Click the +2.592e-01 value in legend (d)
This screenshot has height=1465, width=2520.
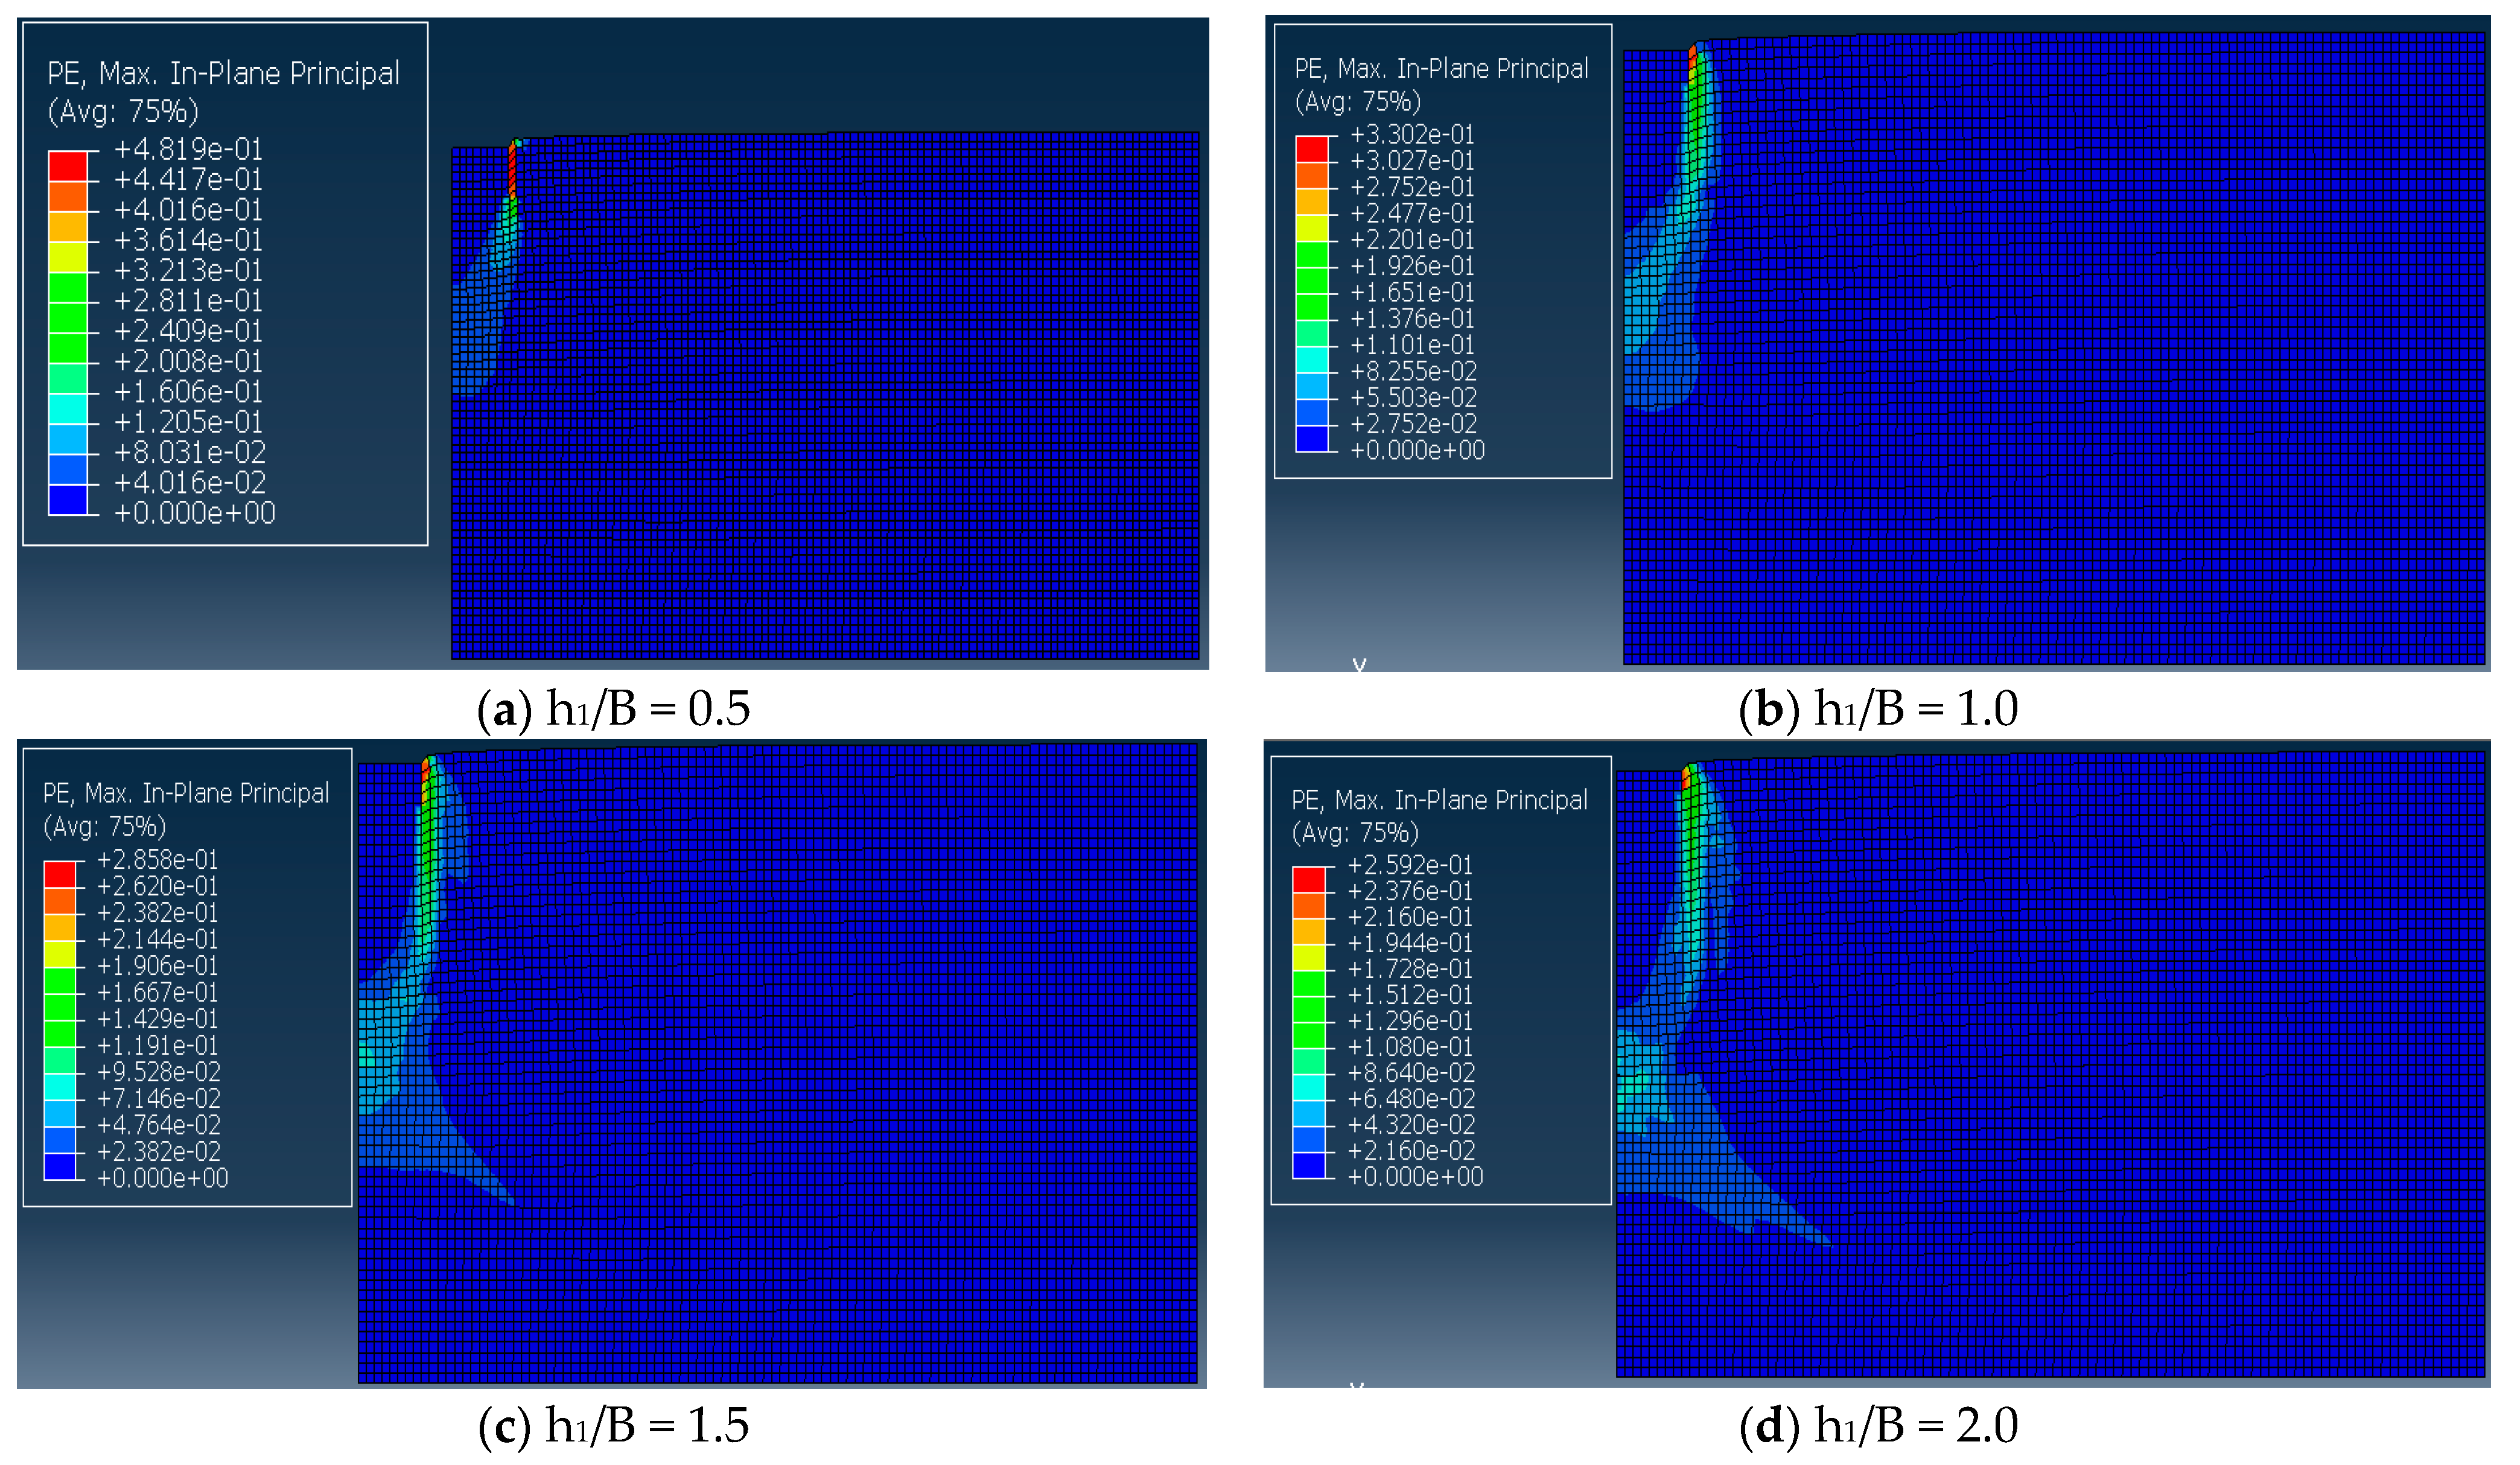pyautogui.click(x=1410, y=865)
